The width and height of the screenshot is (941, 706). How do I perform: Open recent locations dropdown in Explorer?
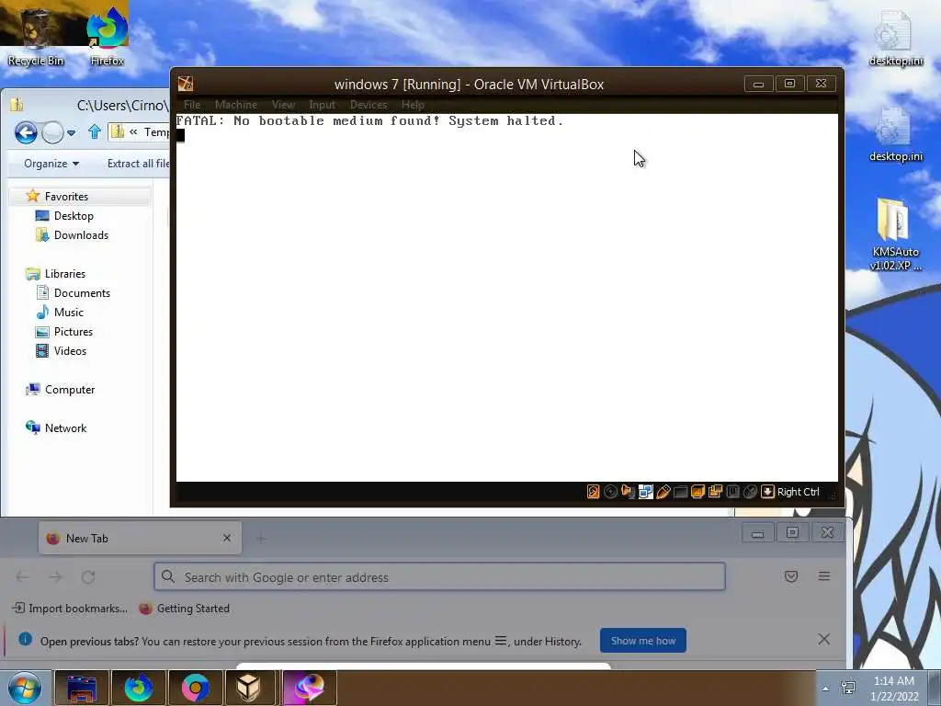pyautogui.click(x=72, y=132)
